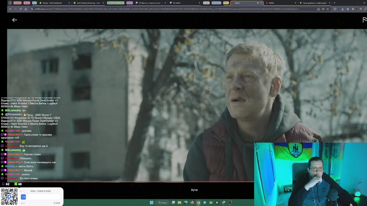
Task: Click chat message 'жесть блять'
Action: (26, 166)
